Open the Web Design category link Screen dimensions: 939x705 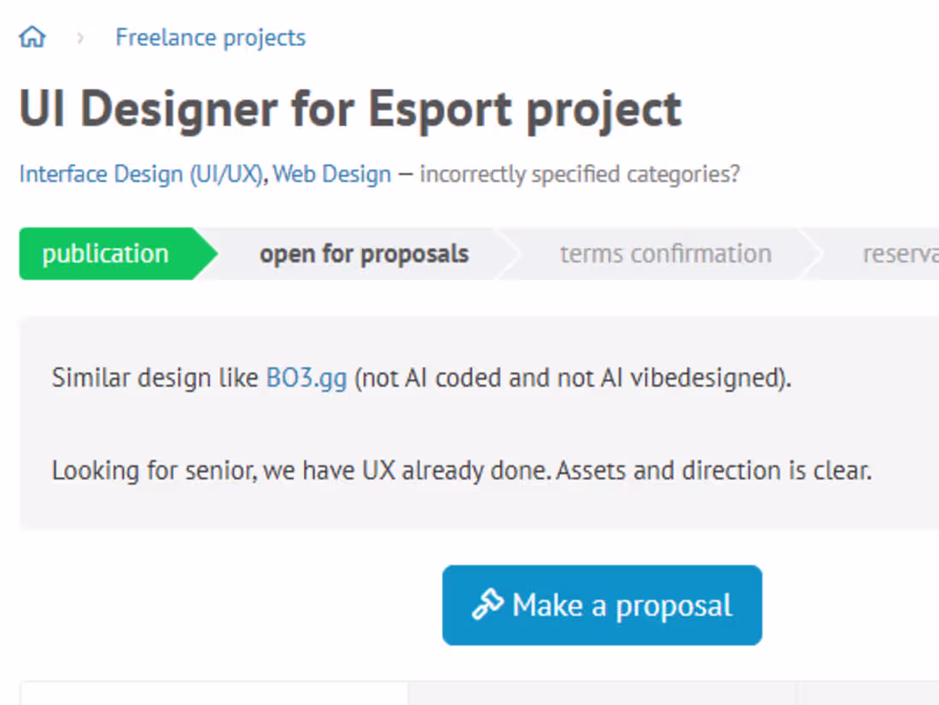click(332, 174)
